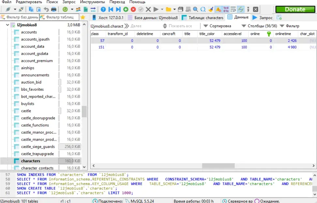The width and height of the screenshot is (317, 203).
Task: Open the Поиск menu
Action: [x=52, y=2]
